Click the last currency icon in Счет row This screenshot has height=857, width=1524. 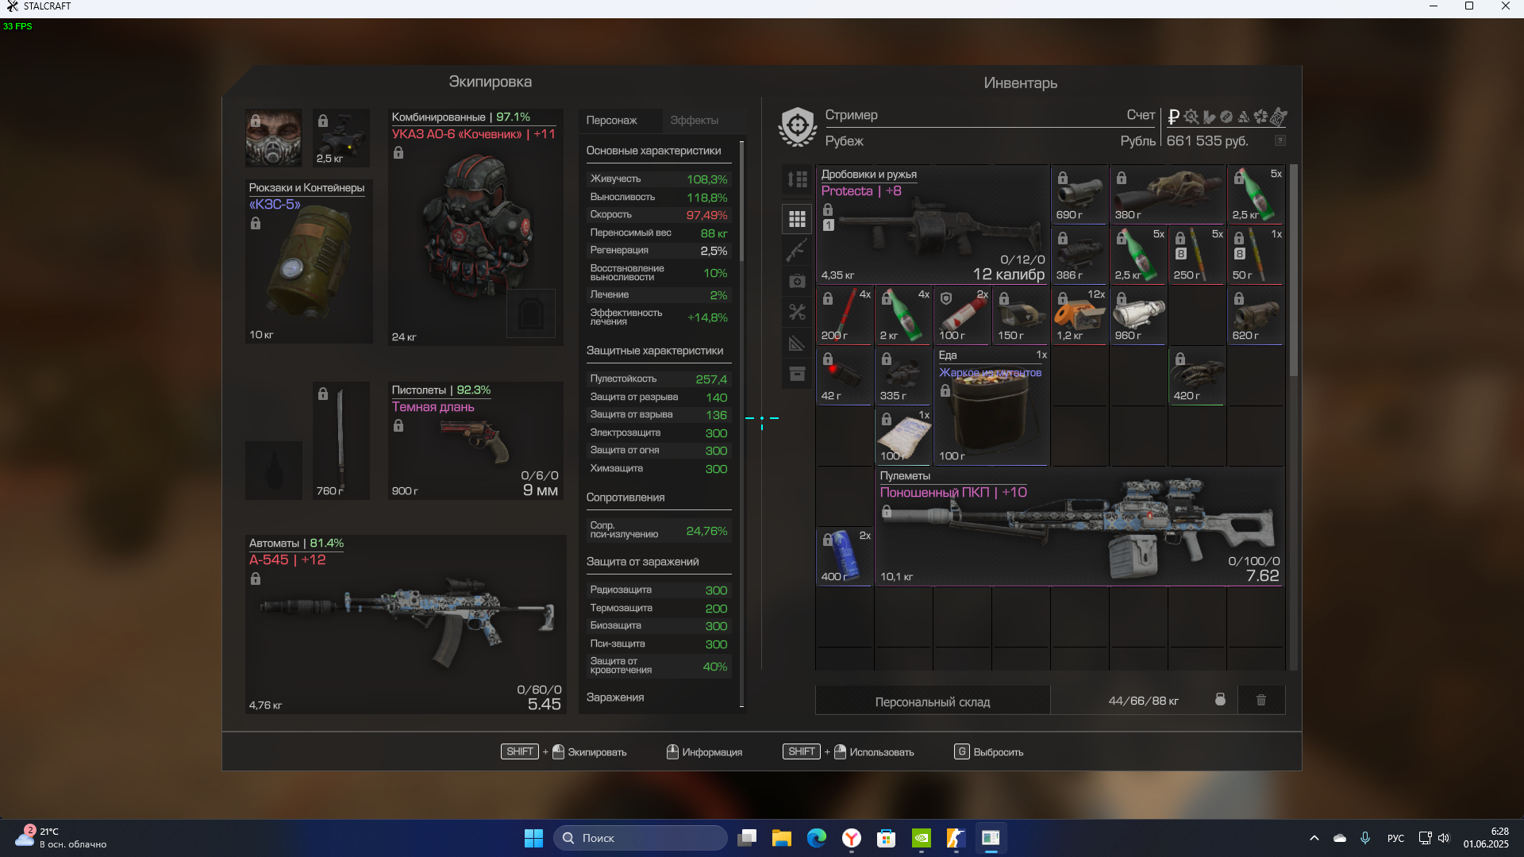click(1278, 117)
